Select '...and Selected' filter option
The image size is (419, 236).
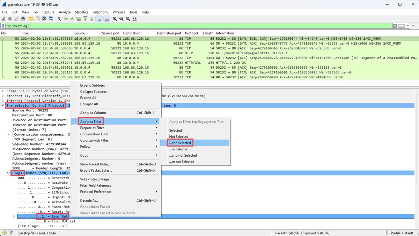pyautogui.click(x=180, y=143)
